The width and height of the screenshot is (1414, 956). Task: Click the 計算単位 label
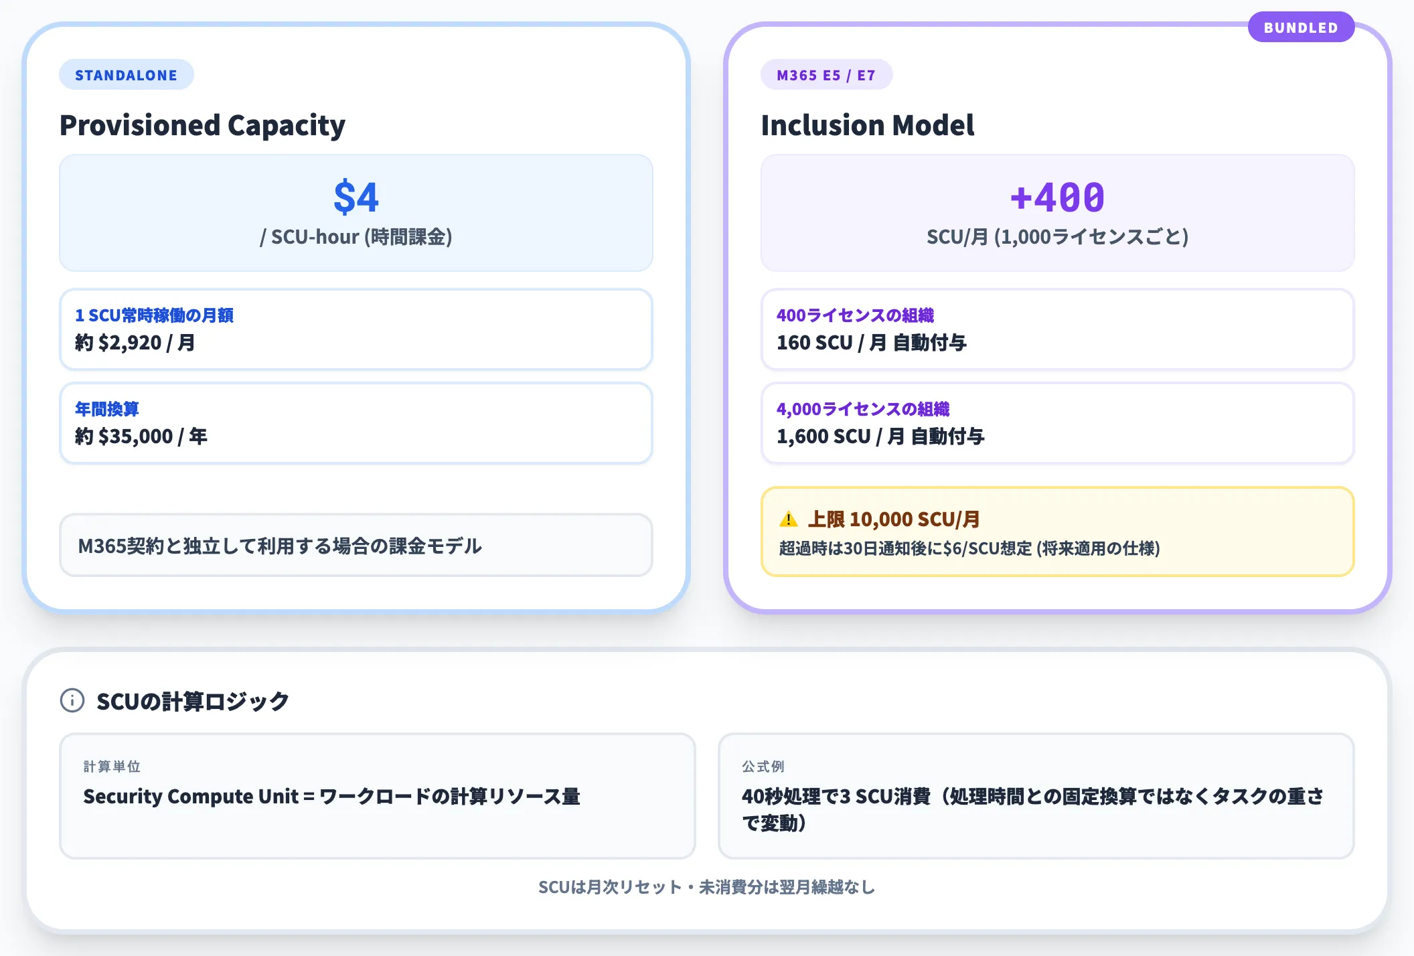[x=112, y=766]
